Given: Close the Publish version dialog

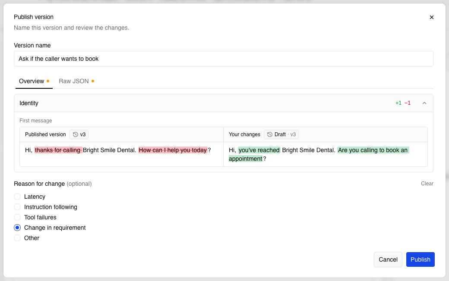Looking at the screenshot, I should tap(432, 17).
